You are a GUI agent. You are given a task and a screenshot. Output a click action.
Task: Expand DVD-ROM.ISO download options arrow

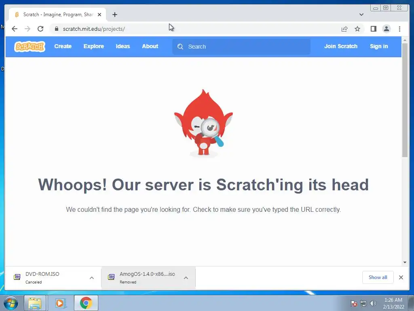coord(92,278)
